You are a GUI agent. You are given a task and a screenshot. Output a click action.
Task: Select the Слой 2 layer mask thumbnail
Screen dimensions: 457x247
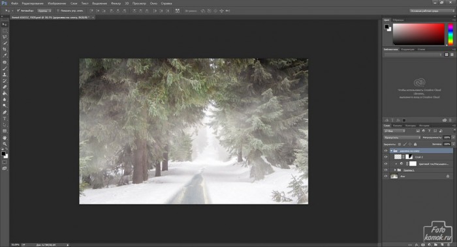409,157
